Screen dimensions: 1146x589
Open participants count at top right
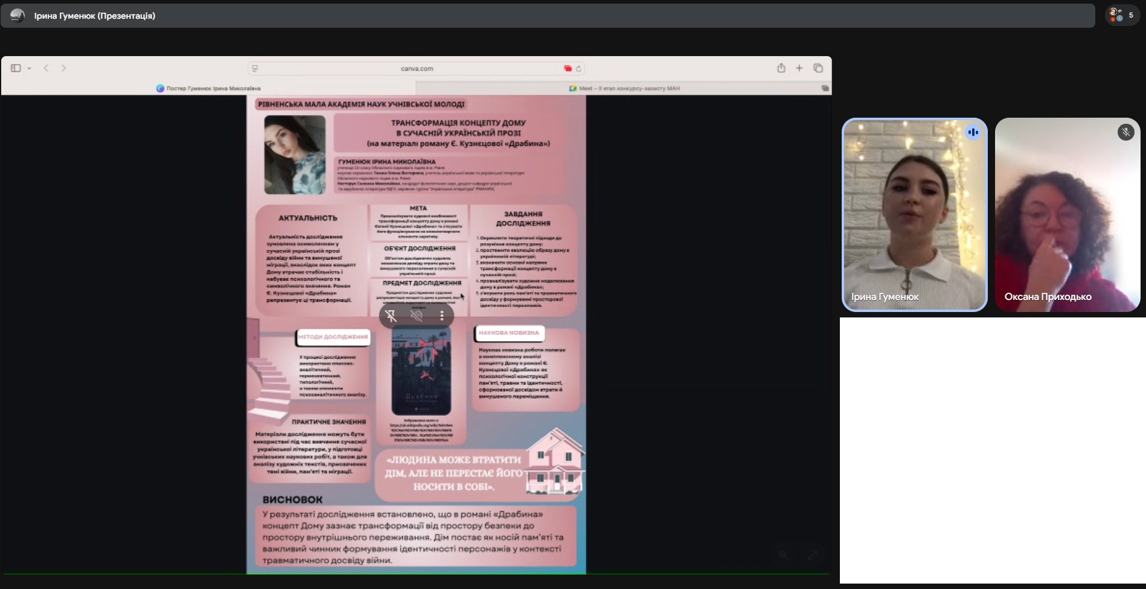[1122, 16]
